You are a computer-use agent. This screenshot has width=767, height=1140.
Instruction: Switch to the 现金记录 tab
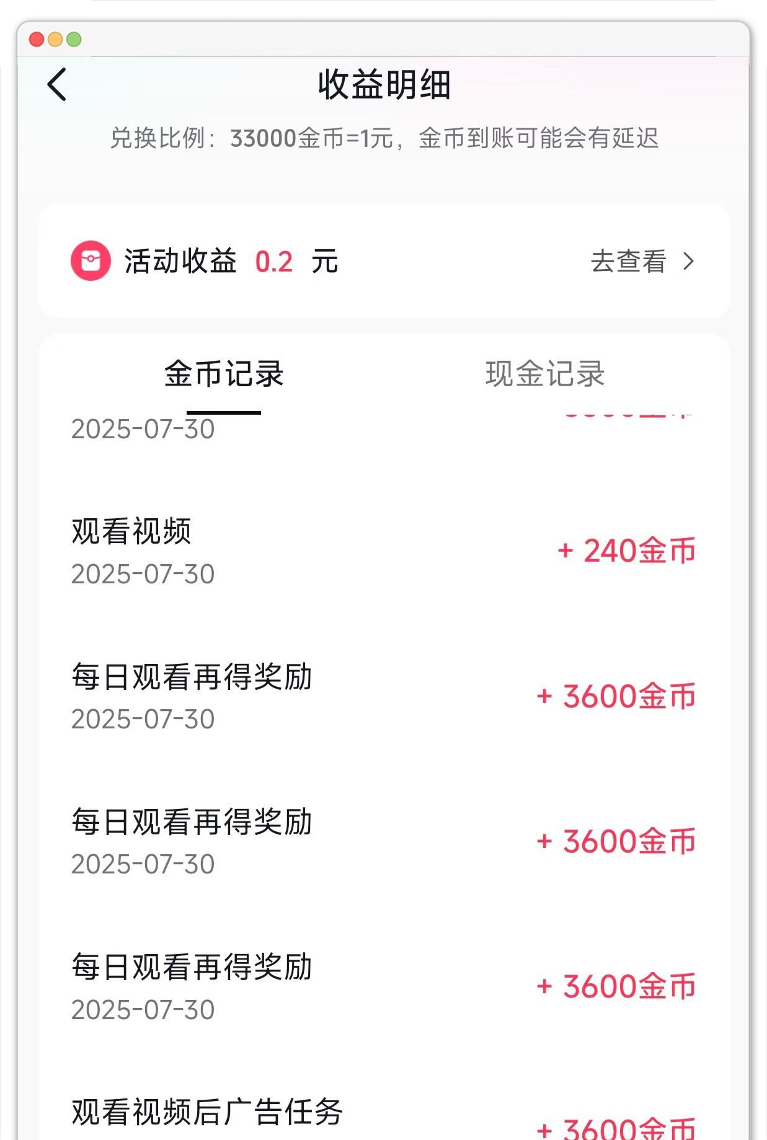pyautogui.click(x=544, y=374)
